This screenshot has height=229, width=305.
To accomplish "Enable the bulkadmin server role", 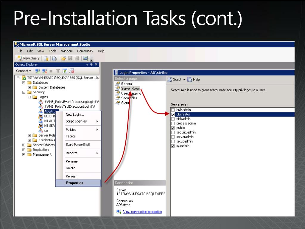I will pos(173,110).
